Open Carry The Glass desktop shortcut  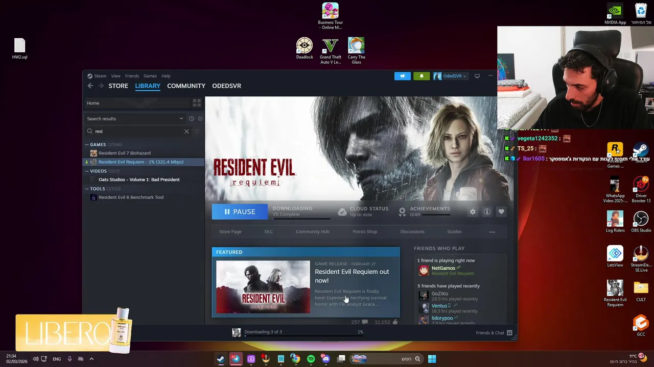[x=356, y=50]
